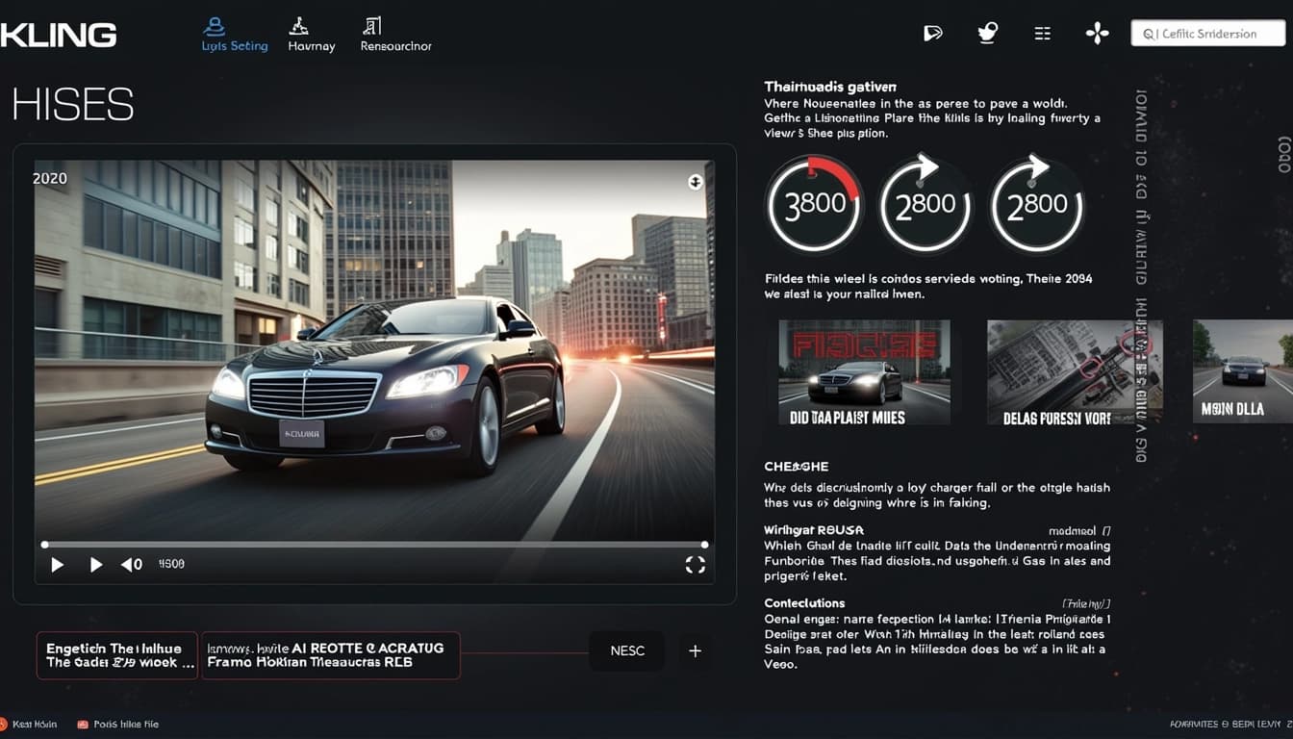1293x739 pixels.
Task: Expand the '3800' circular gauge
Action: pyautogui.click(x=814, y=205)
